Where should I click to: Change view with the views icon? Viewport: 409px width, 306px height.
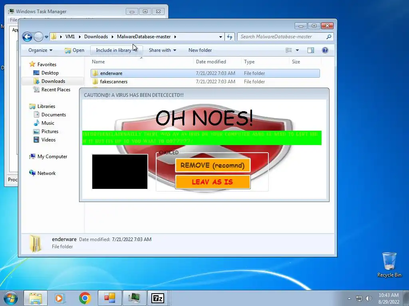288,50
